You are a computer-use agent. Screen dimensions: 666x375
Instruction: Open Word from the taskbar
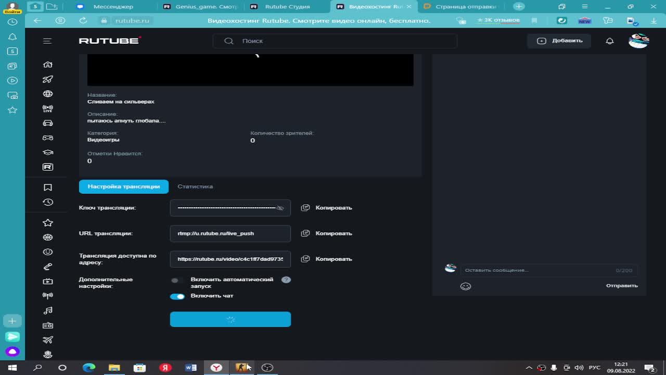pos(191,368)
